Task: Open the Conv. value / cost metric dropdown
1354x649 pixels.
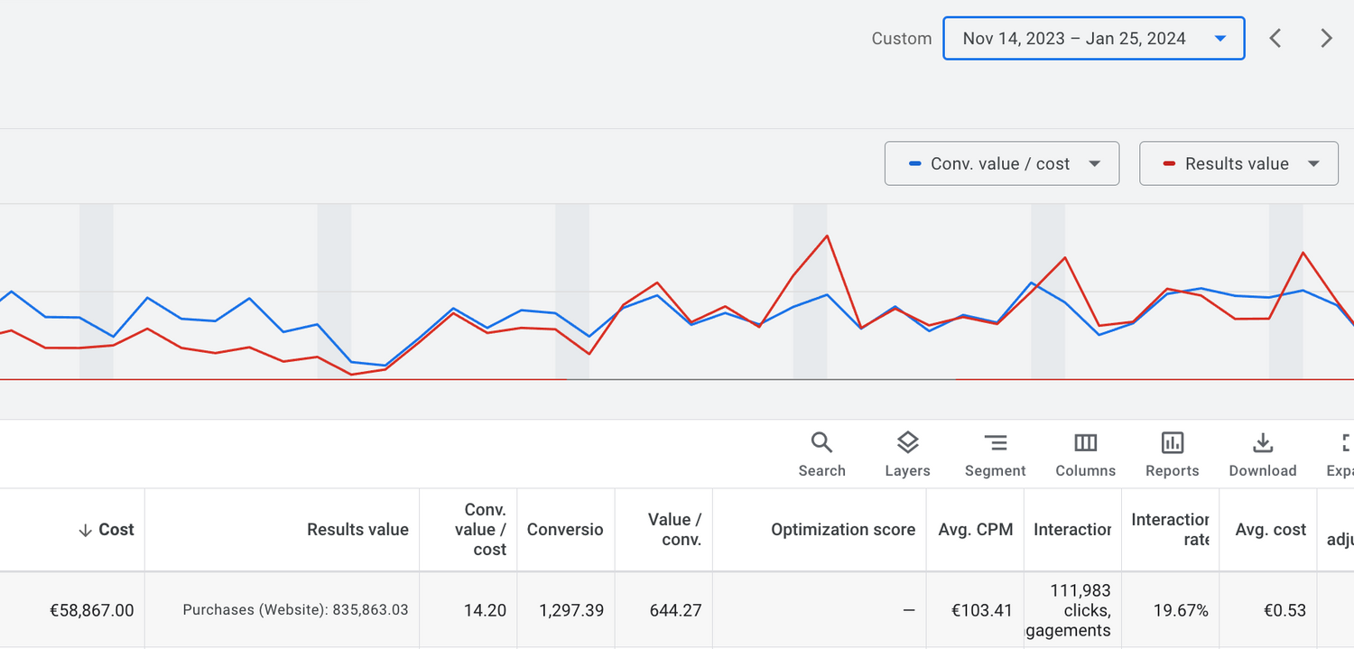Action: pos(1001,163)
